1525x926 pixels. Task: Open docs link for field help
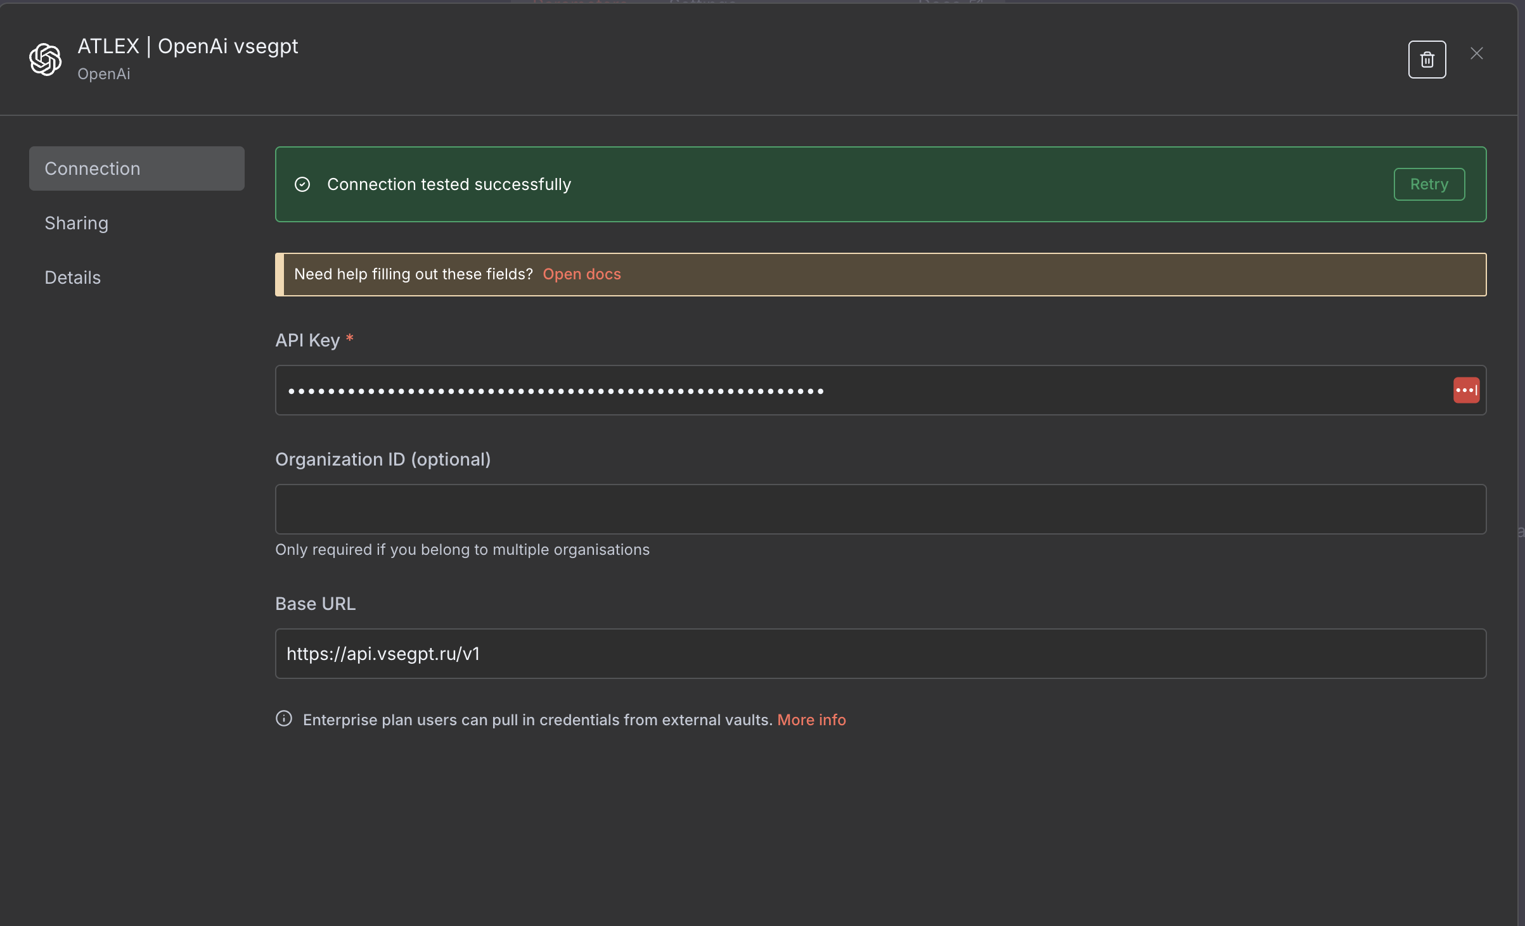coord(582,274)
